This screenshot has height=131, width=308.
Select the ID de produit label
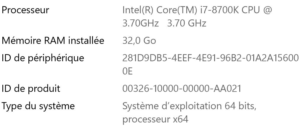pos(31,88)
